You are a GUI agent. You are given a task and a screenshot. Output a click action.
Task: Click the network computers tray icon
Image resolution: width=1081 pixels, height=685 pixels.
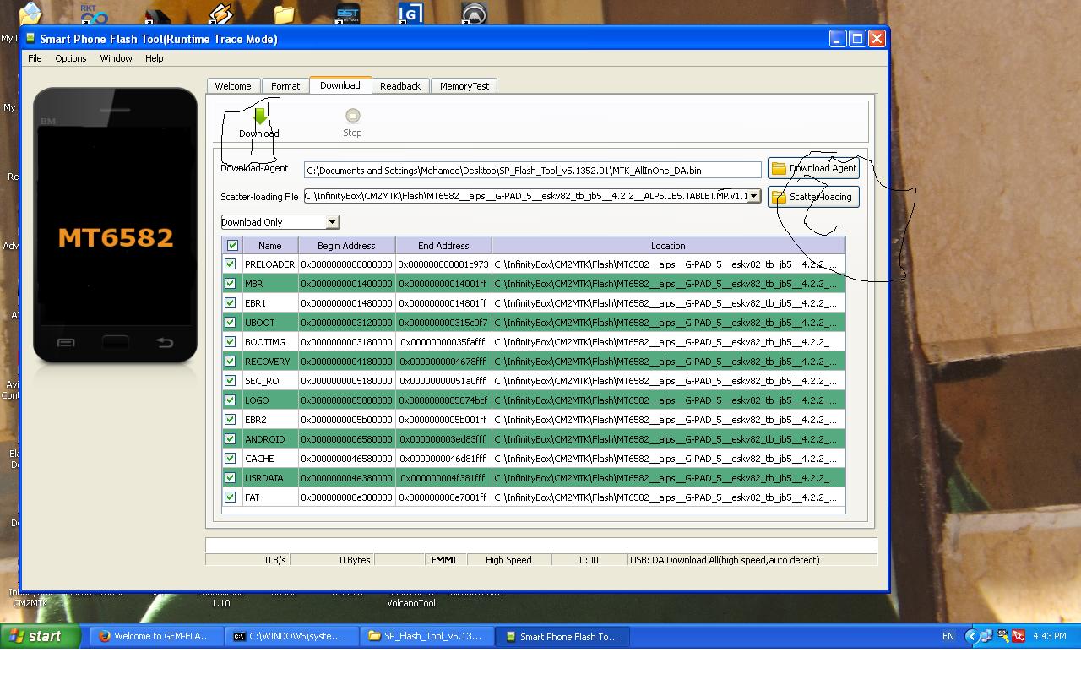click(986, 636)
